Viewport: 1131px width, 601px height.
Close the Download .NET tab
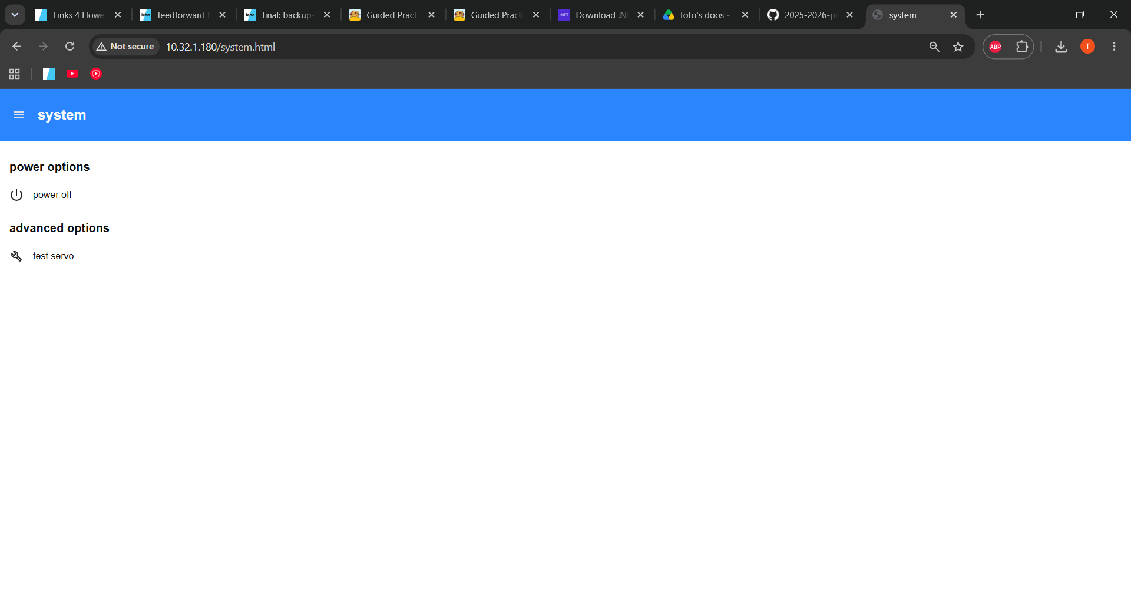[641, 15]
